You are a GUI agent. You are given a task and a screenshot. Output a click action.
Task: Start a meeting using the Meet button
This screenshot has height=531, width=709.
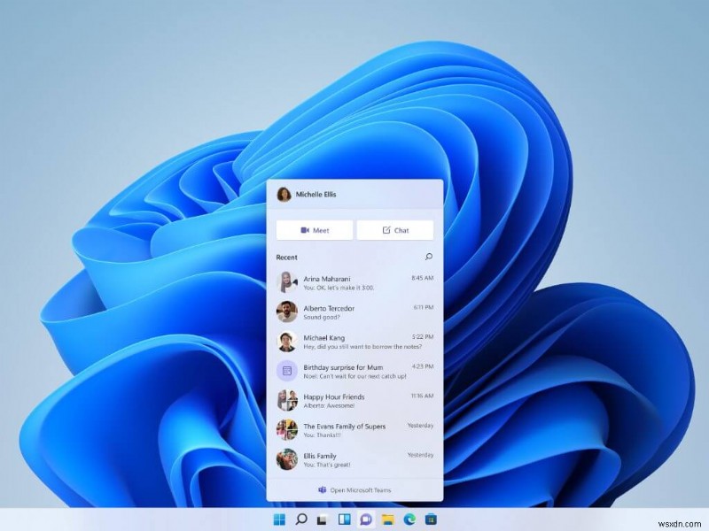tap(315, 230)
